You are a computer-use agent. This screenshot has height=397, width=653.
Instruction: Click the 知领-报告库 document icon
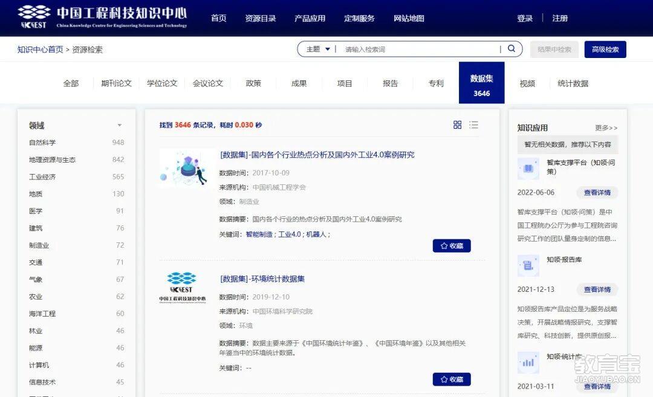pyautogui.click(x=528, y=265)
